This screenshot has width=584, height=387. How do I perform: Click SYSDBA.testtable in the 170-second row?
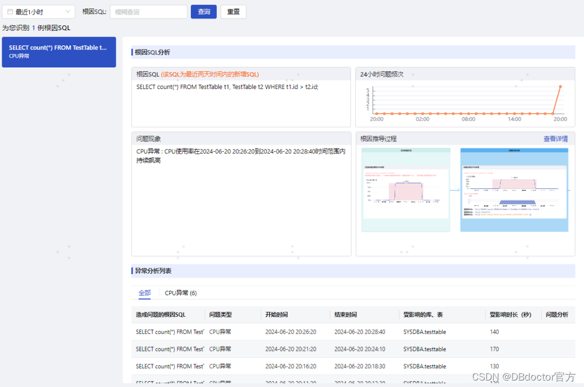coord(424,349)
